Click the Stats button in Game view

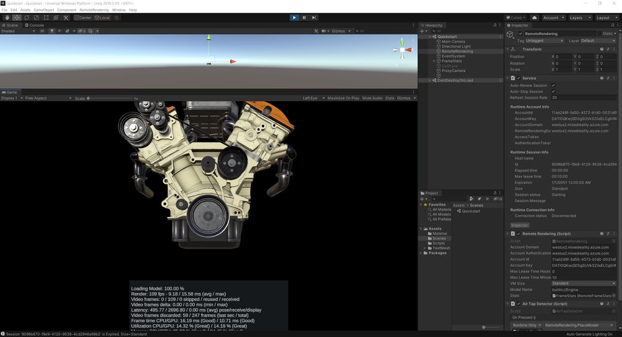[390, 98]
